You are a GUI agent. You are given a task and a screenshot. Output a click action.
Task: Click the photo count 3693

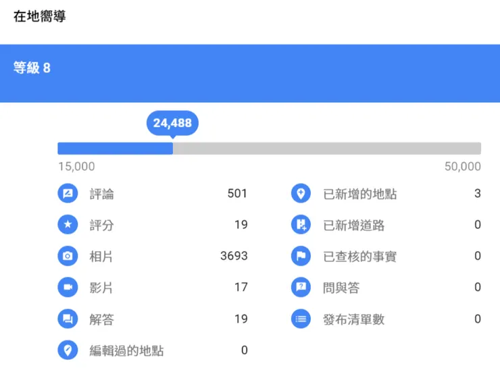click(x=234, y=256)
